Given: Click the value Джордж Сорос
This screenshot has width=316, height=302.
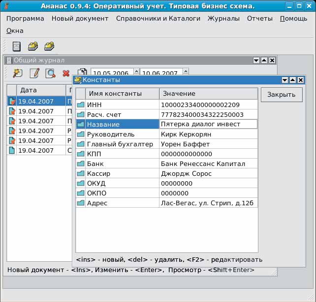Looking at the screenshot, I should pyautogui.click(x=187, y=173).
